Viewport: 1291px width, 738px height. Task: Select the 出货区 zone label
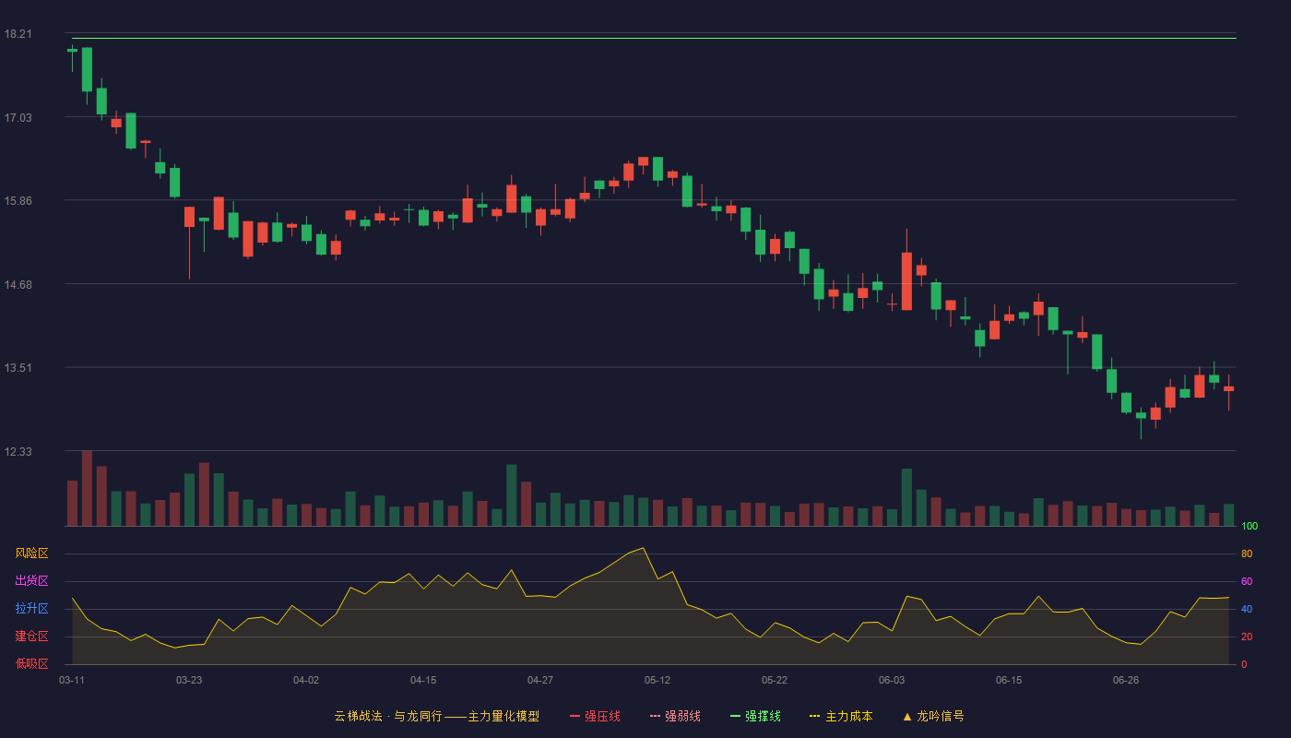tap(31, 581)
